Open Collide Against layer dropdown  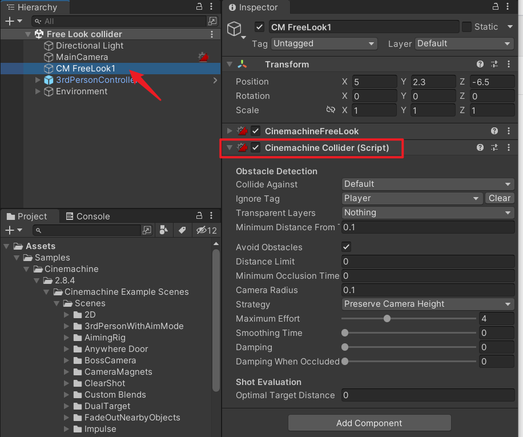click(428, 184)
